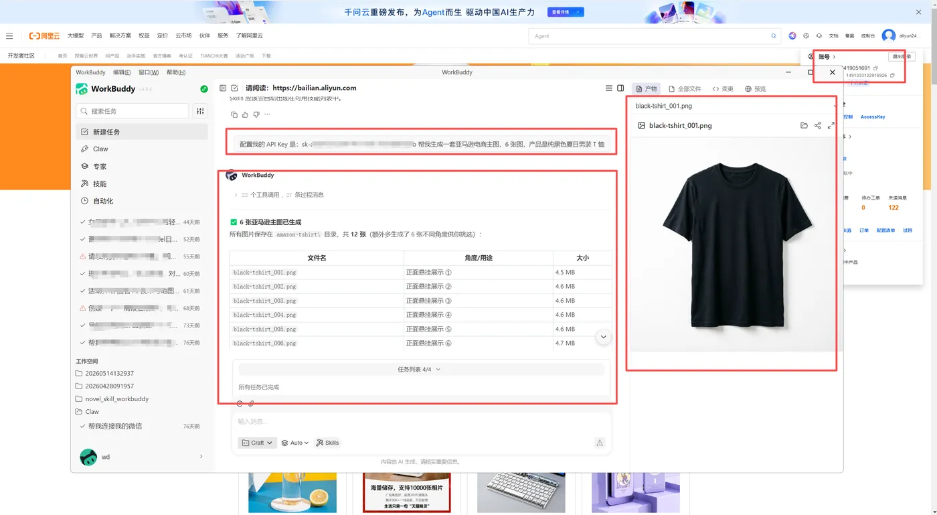The width and height of the screenshot is (937, 515).
Task: Click the 新建任务 button
Action: tap(143, 132)
